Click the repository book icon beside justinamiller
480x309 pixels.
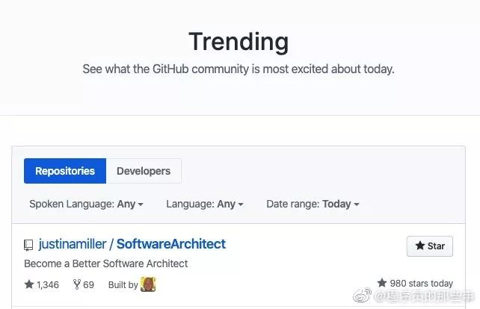click(x=28, y=245)
